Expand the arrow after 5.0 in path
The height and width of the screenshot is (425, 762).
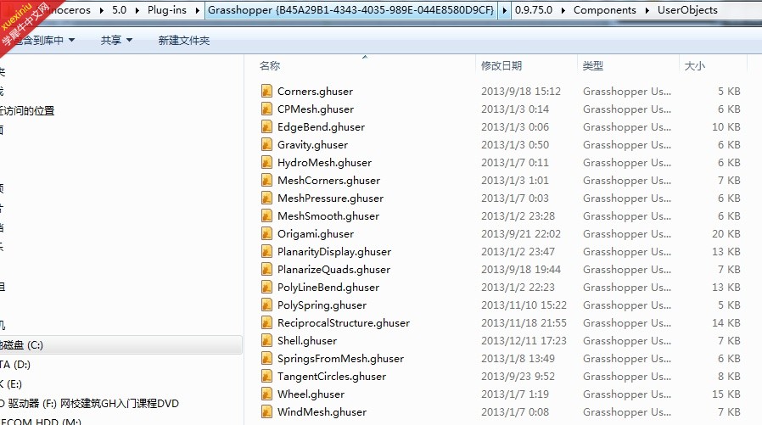tap(137, 10)
